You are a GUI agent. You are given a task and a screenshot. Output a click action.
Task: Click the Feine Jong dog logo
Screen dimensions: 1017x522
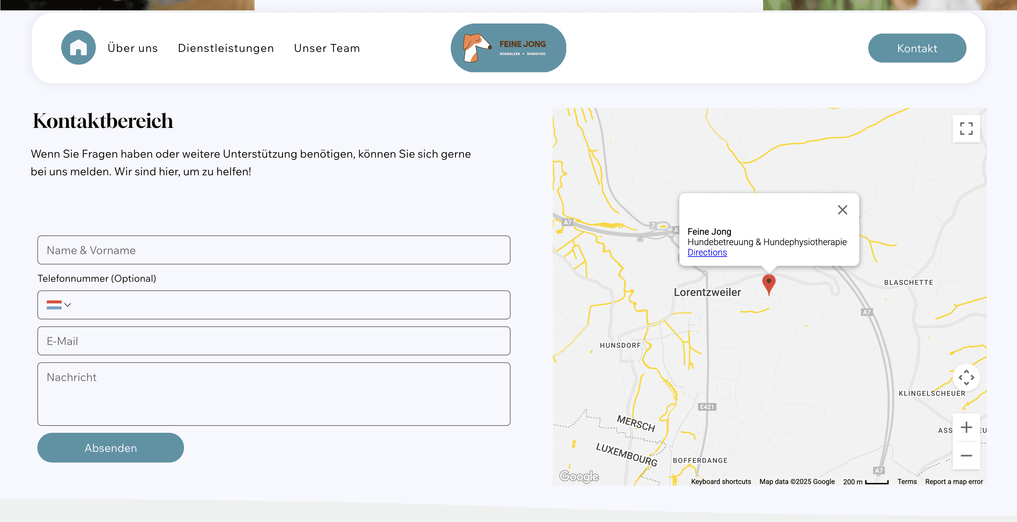pos(508,48)
